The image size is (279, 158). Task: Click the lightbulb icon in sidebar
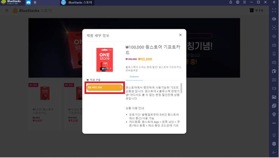[x=274, y=135]
